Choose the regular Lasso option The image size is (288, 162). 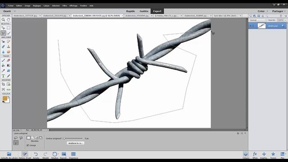16,138
